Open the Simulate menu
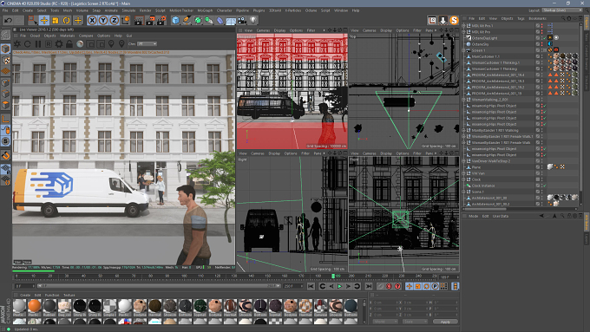Screen dimensions: 590x332 128,10
